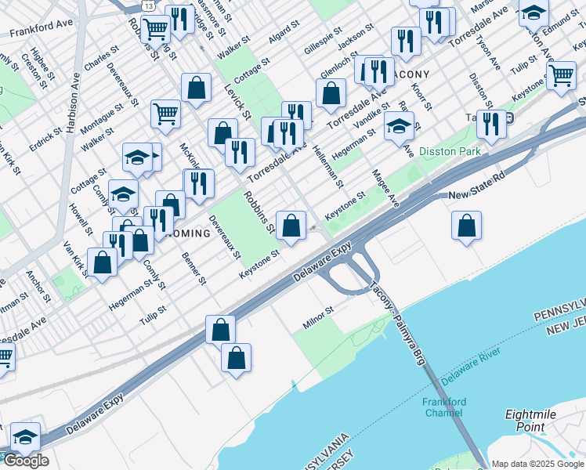Open the graduation cap marker in top-right corner
This screenshot has width=586, height=470.
pyautogui.click(x=534, y=13)
